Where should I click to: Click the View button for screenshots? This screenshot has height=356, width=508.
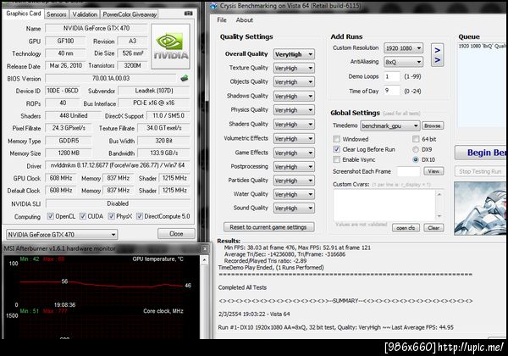point(433,171)
